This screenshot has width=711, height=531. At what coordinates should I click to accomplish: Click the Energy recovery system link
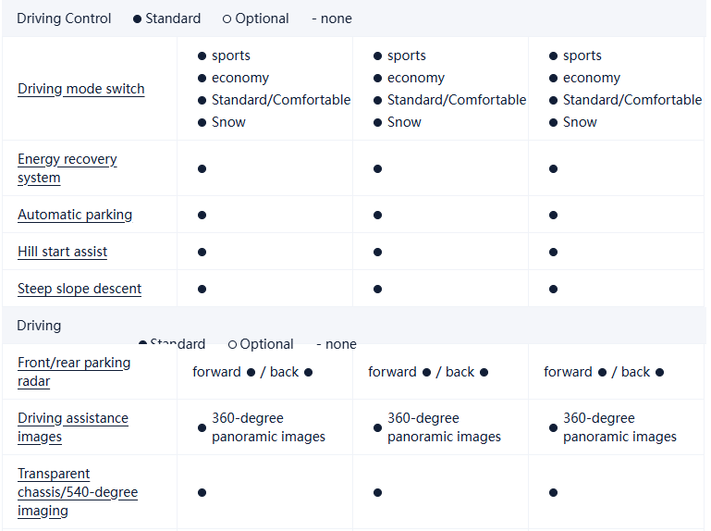pyautogui.click(x=67, y=168)
